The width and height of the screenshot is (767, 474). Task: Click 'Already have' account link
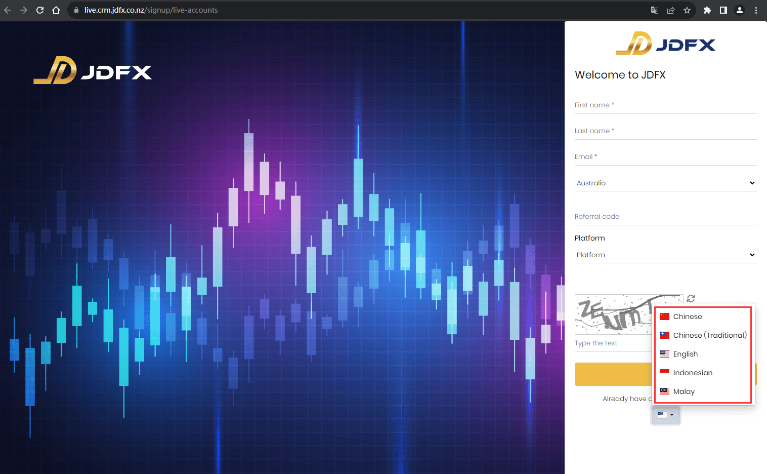627,399
